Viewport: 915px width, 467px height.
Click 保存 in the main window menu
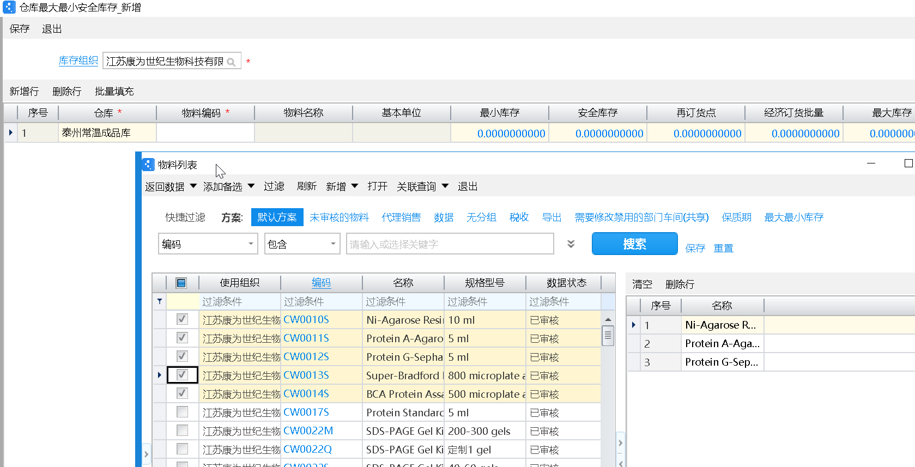click(20, 29)
